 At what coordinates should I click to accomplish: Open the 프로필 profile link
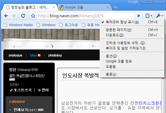point(13,84)
